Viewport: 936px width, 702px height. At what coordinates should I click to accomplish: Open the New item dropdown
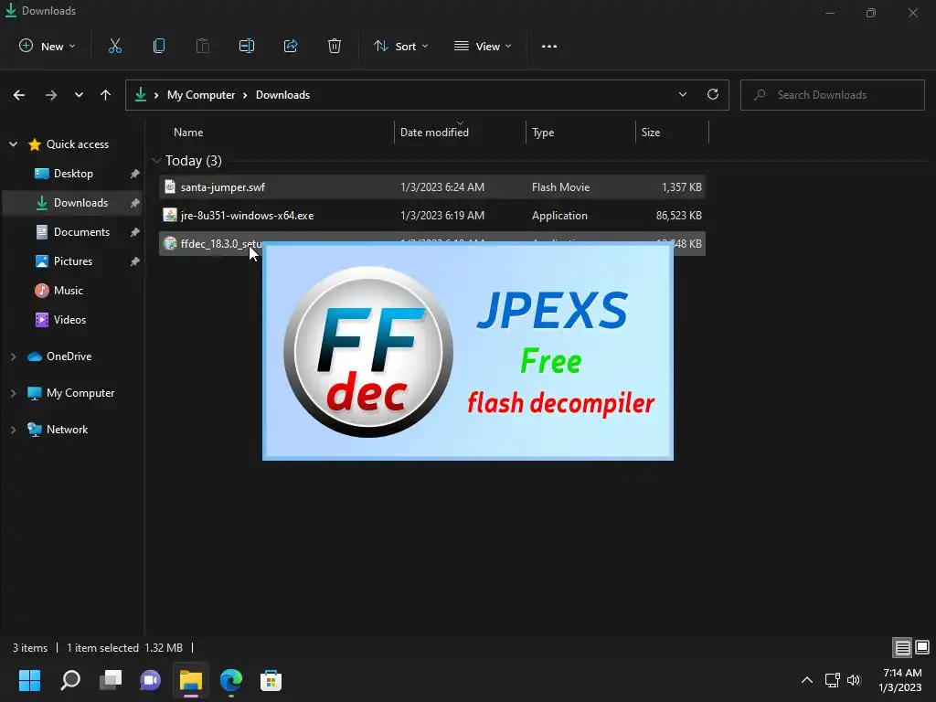pos(48,46)
